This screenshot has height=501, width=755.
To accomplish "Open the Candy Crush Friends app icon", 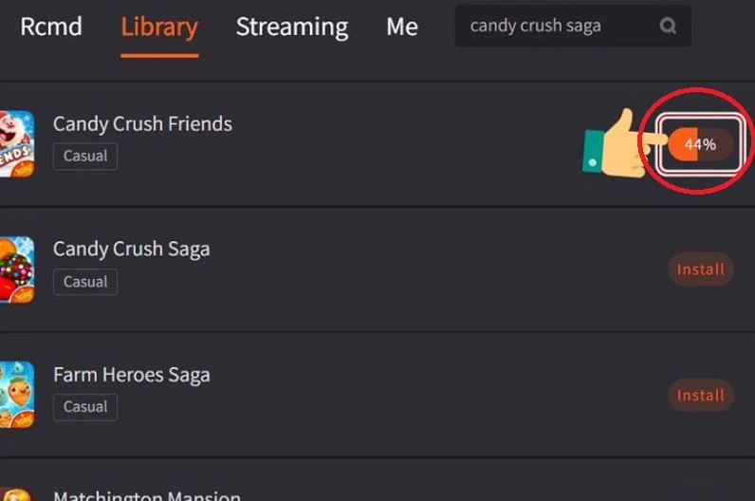I will pyautogui.click(x=16, y=143).
